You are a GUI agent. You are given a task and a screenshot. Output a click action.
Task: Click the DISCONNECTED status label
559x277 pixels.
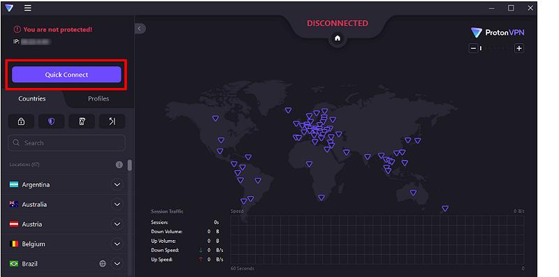click(337, 23)
